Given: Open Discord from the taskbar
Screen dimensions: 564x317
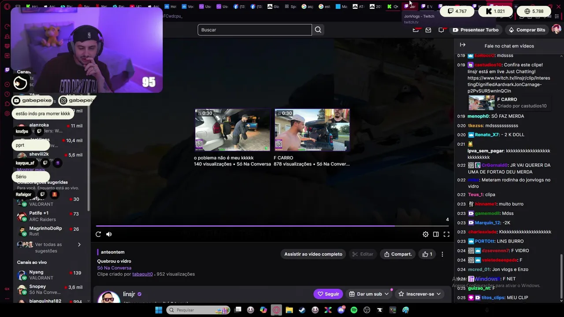Looking at the screenshot, I should point(341,310).
